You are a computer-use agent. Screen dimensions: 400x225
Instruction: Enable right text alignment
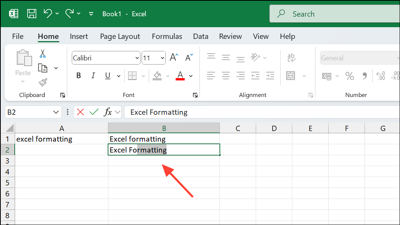(241, 76)
